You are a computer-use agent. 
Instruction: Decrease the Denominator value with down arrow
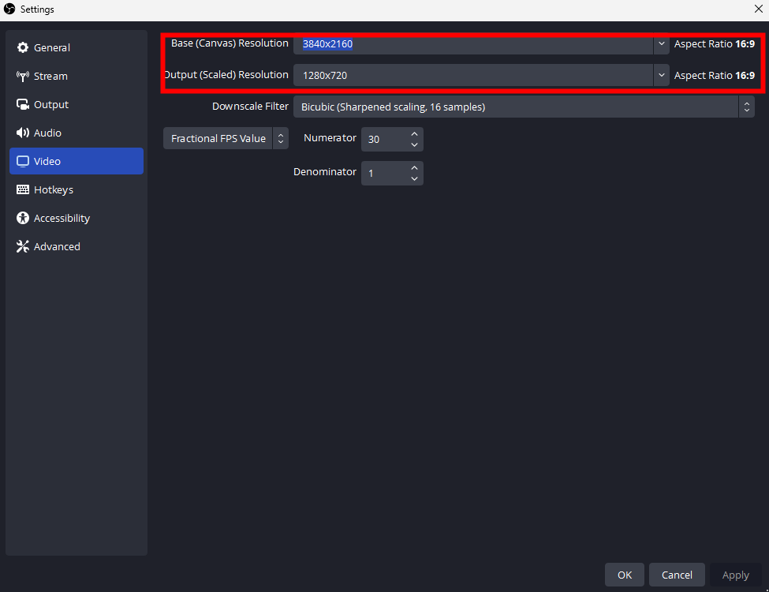pos(415,178)
